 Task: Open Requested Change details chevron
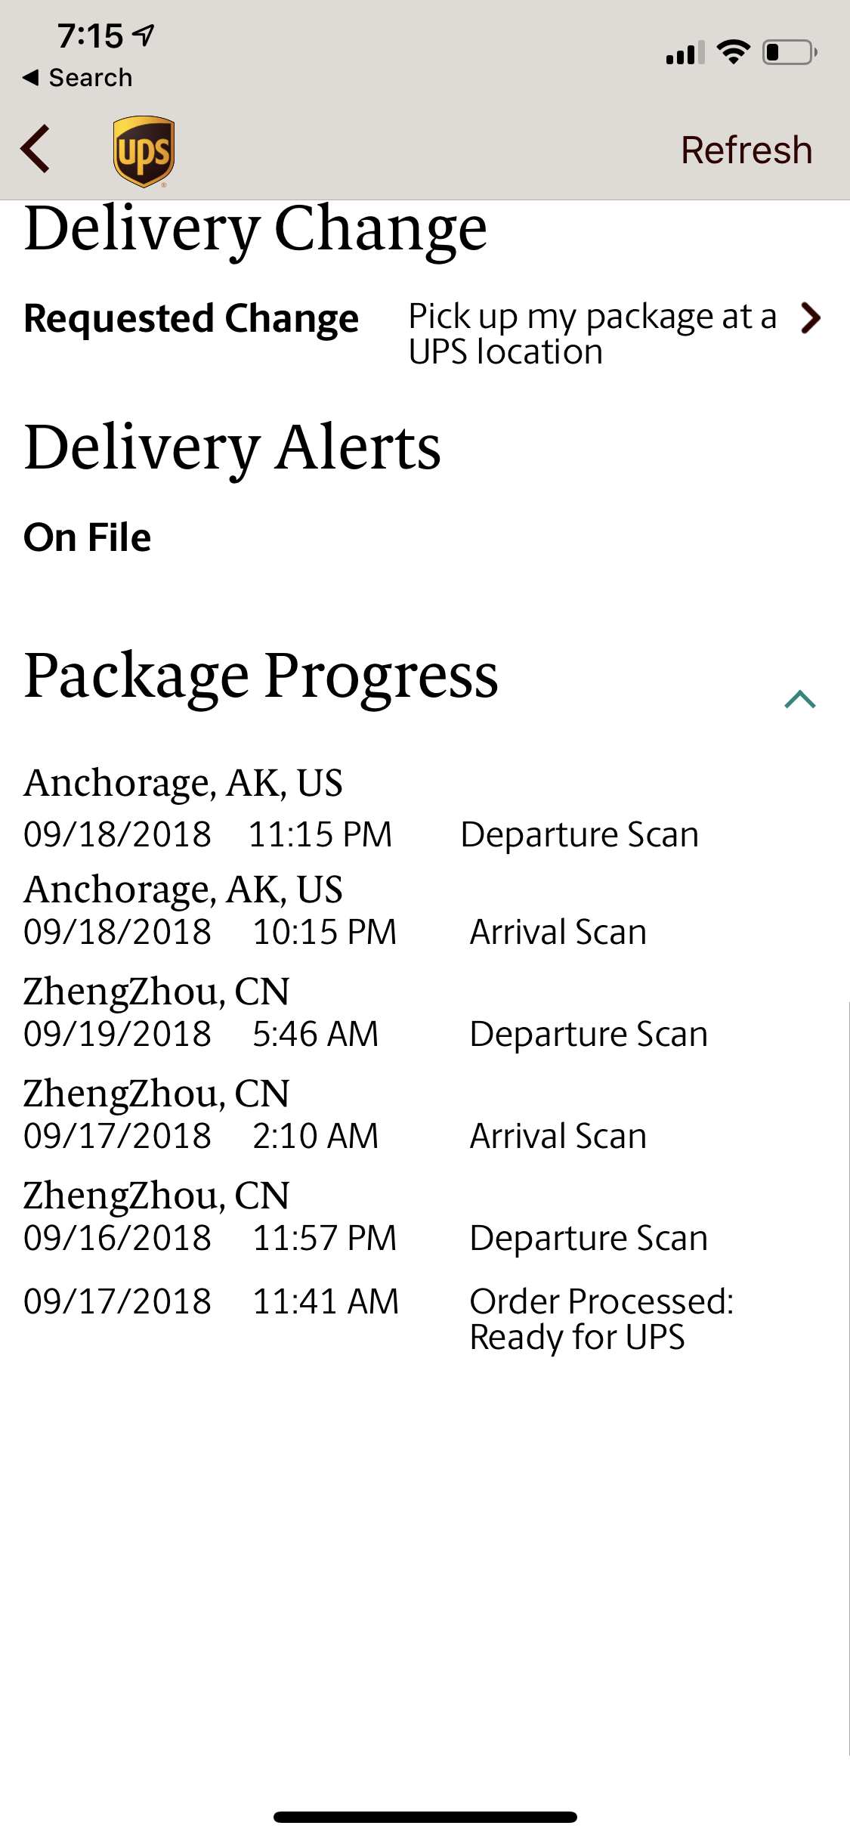pos(810,318)
